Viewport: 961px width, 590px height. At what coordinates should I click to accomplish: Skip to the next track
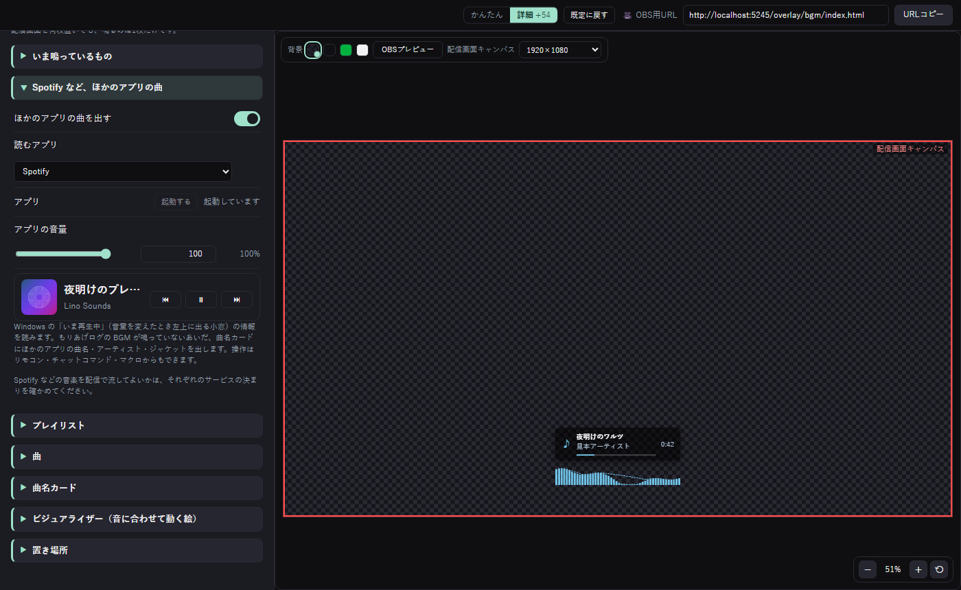(x=237, y=300)
